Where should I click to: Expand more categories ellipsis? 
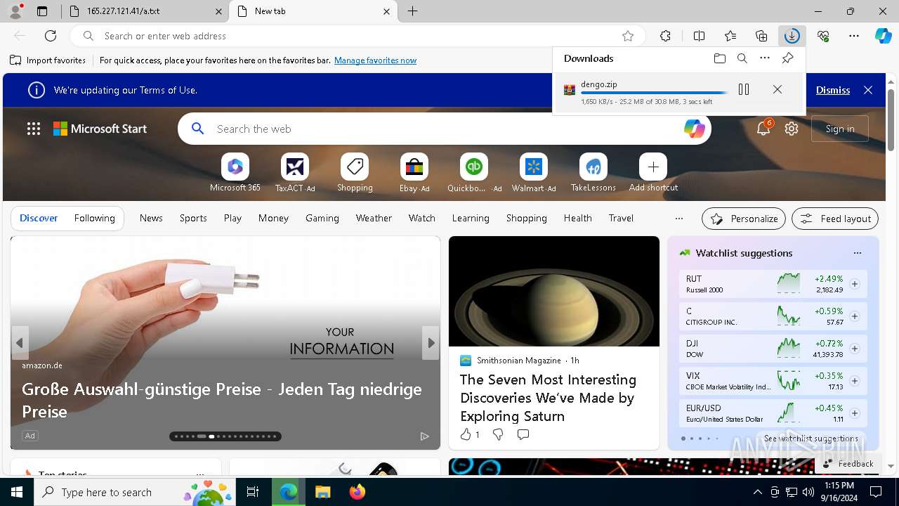(x=678, y=218)
